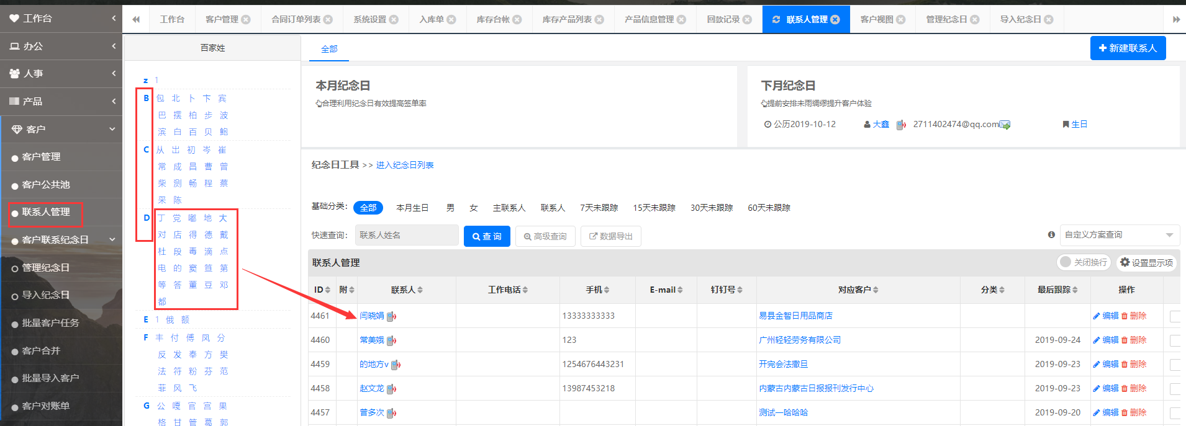Click the 数据导出 button
Image resolution: width=1186 pixels, height=426 pixels.
[x=610, y=236]
